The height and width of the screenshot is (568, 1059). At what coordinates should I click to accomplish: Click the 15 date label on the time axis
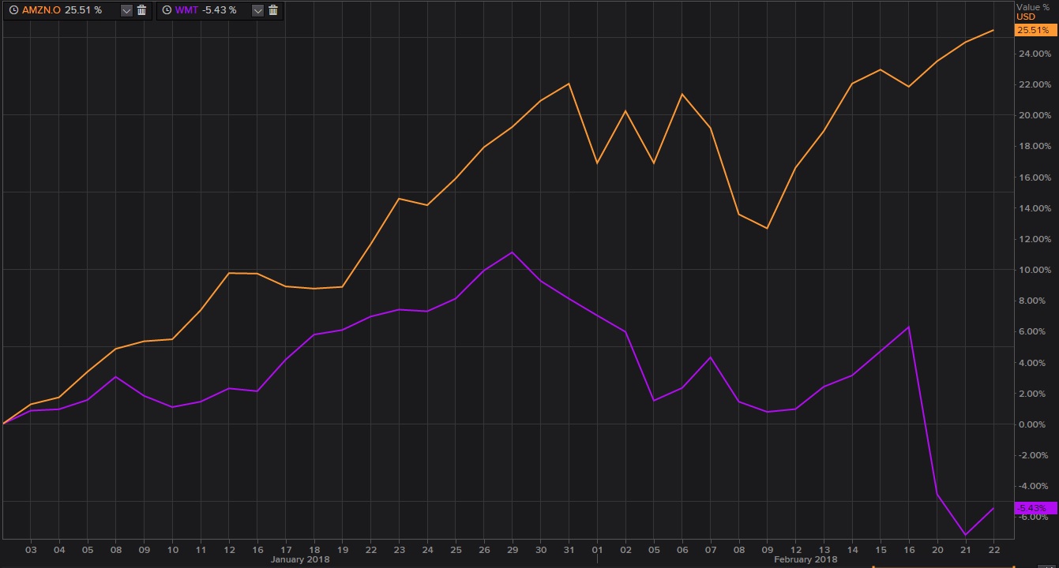click(881, 549)
